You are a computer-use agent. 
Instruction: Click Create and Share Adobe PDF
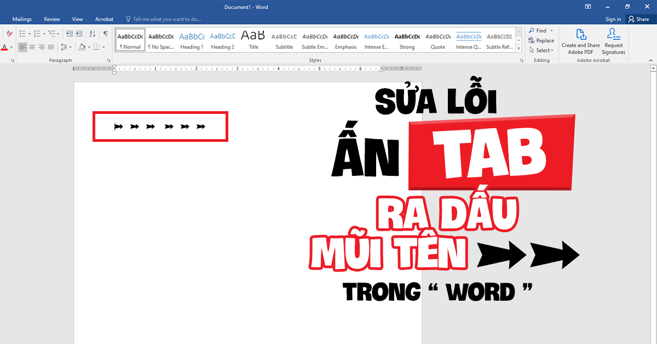click(x=580, y=41)
